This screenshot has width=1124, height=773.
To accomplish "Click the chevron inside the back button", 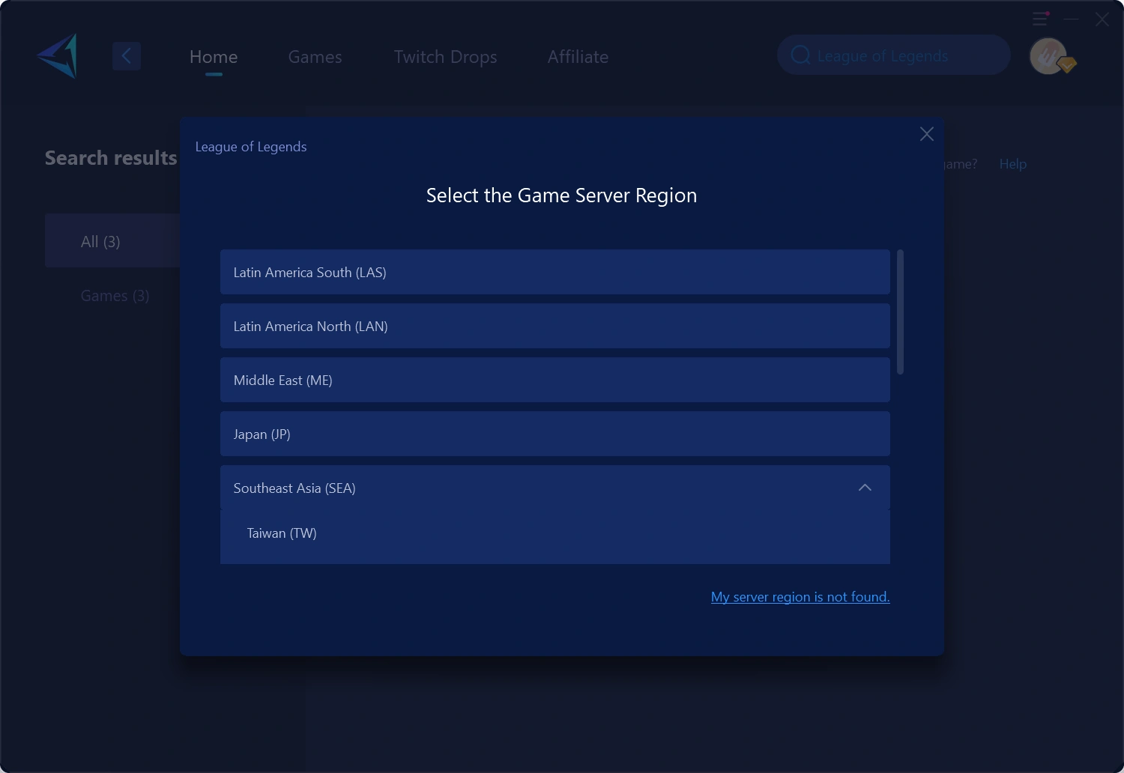I will click(127, 55).
